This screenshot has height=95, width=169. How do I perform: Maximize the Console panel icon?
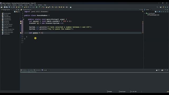pyautogui.click(x=167, y=70)
